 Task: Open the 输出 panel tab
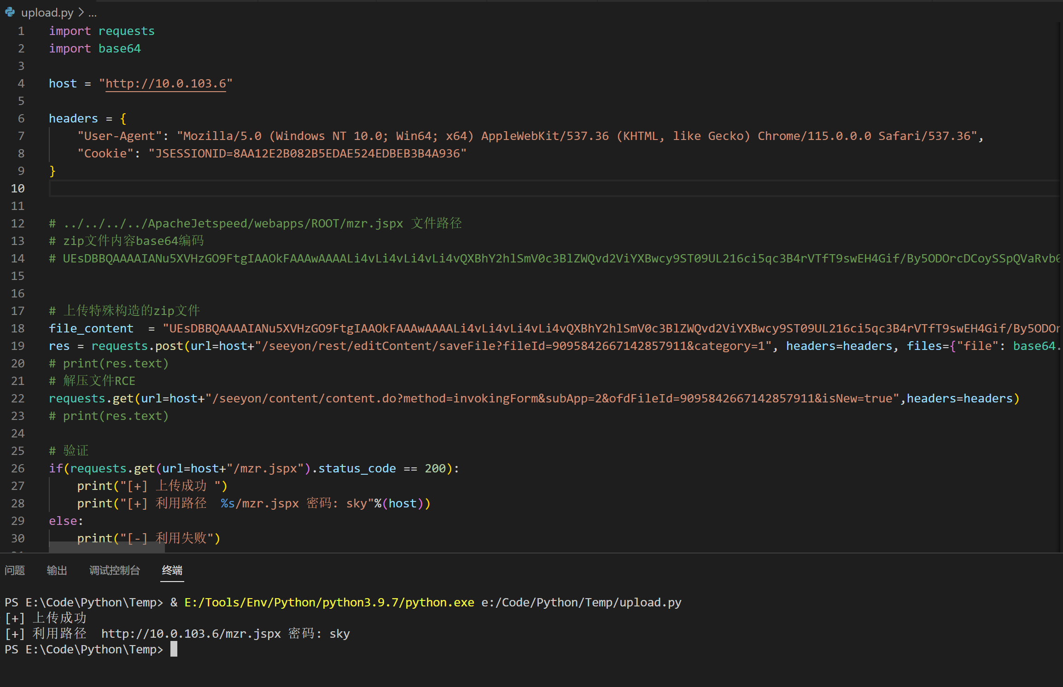57,571
